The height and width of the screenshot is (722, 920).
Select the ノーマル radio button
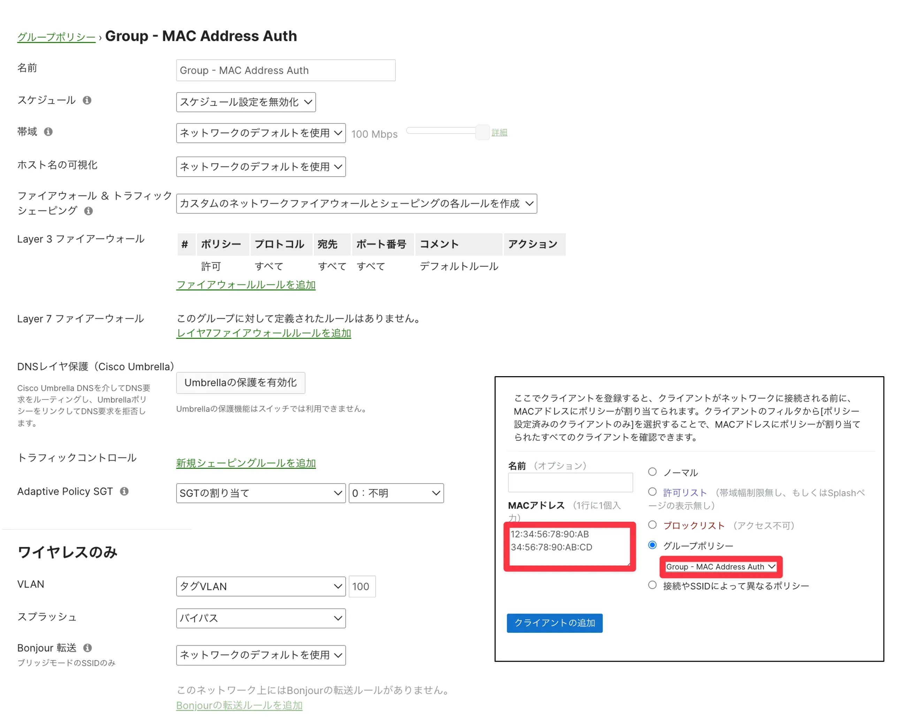point(652,472)
